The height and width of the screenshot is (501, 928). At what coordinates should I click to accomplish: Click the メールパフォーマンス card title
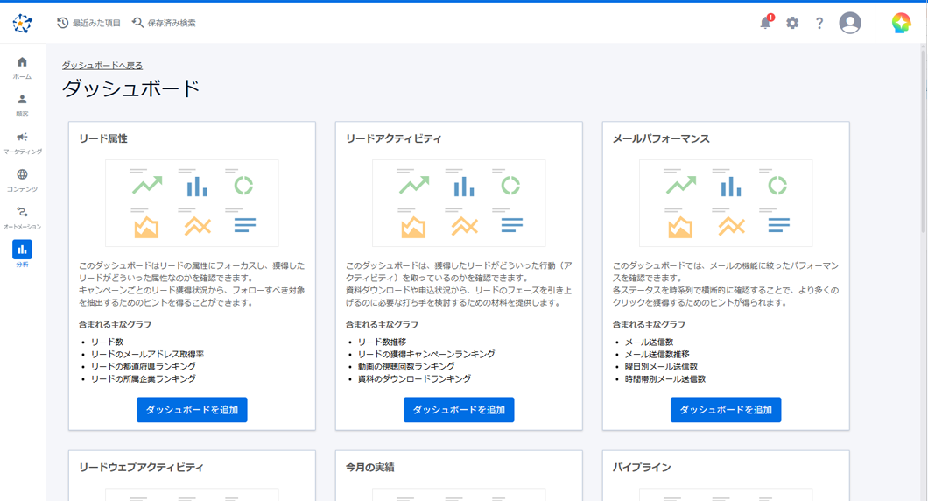[x=661, y=138]
